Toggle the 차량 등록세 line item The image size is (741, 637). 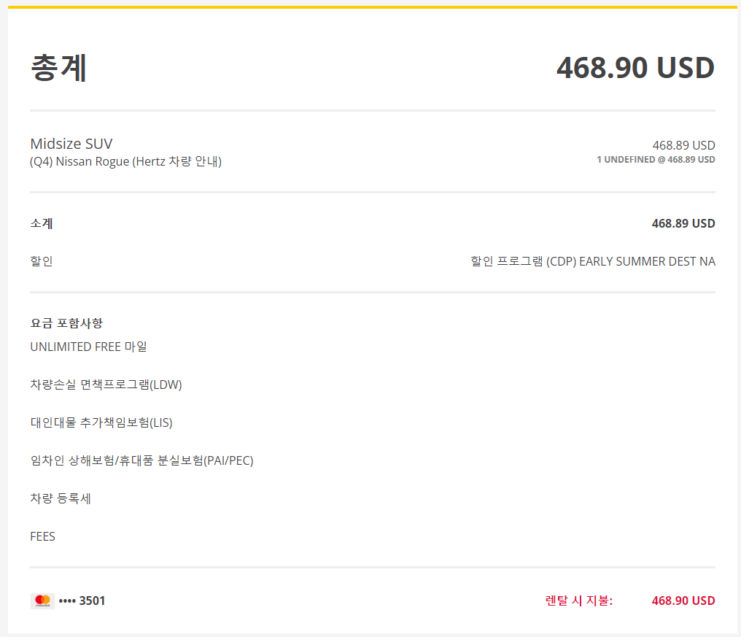pos(61,498)
